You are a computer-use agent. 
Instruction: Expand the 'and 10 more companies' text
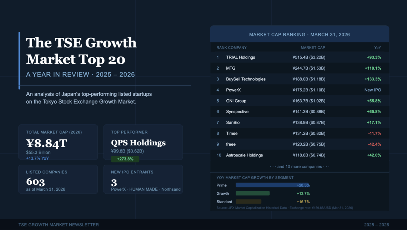coord(299,166)
